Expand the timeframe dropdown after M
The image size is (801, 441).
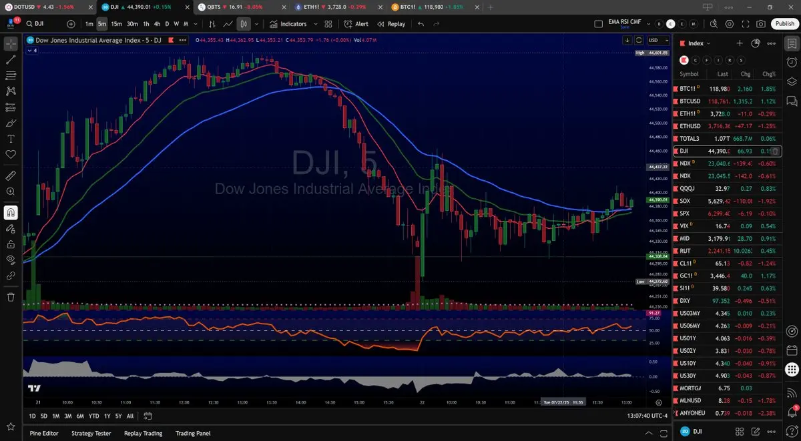pos(195,24)
